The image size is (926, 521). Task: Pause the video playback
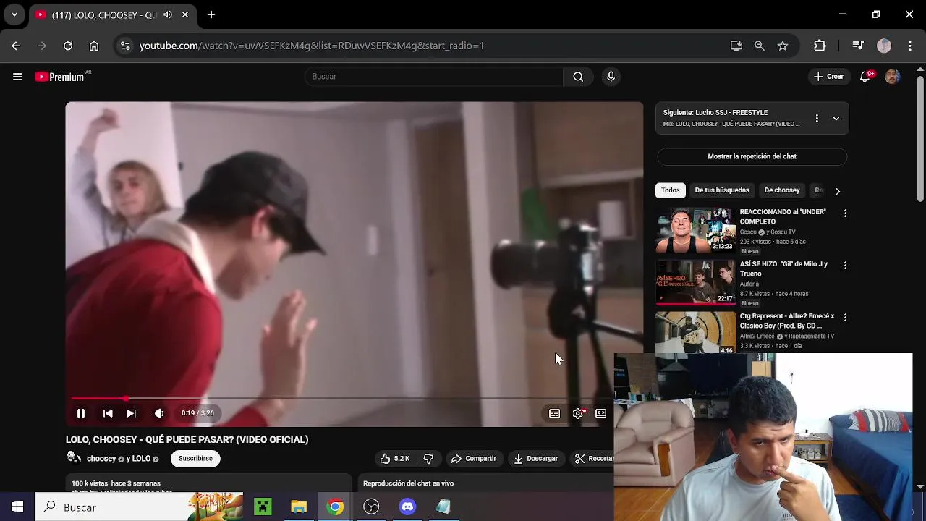pos(81,413)
